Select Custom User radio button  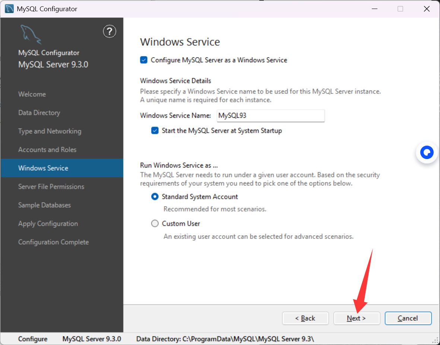(x=155, y=224)
